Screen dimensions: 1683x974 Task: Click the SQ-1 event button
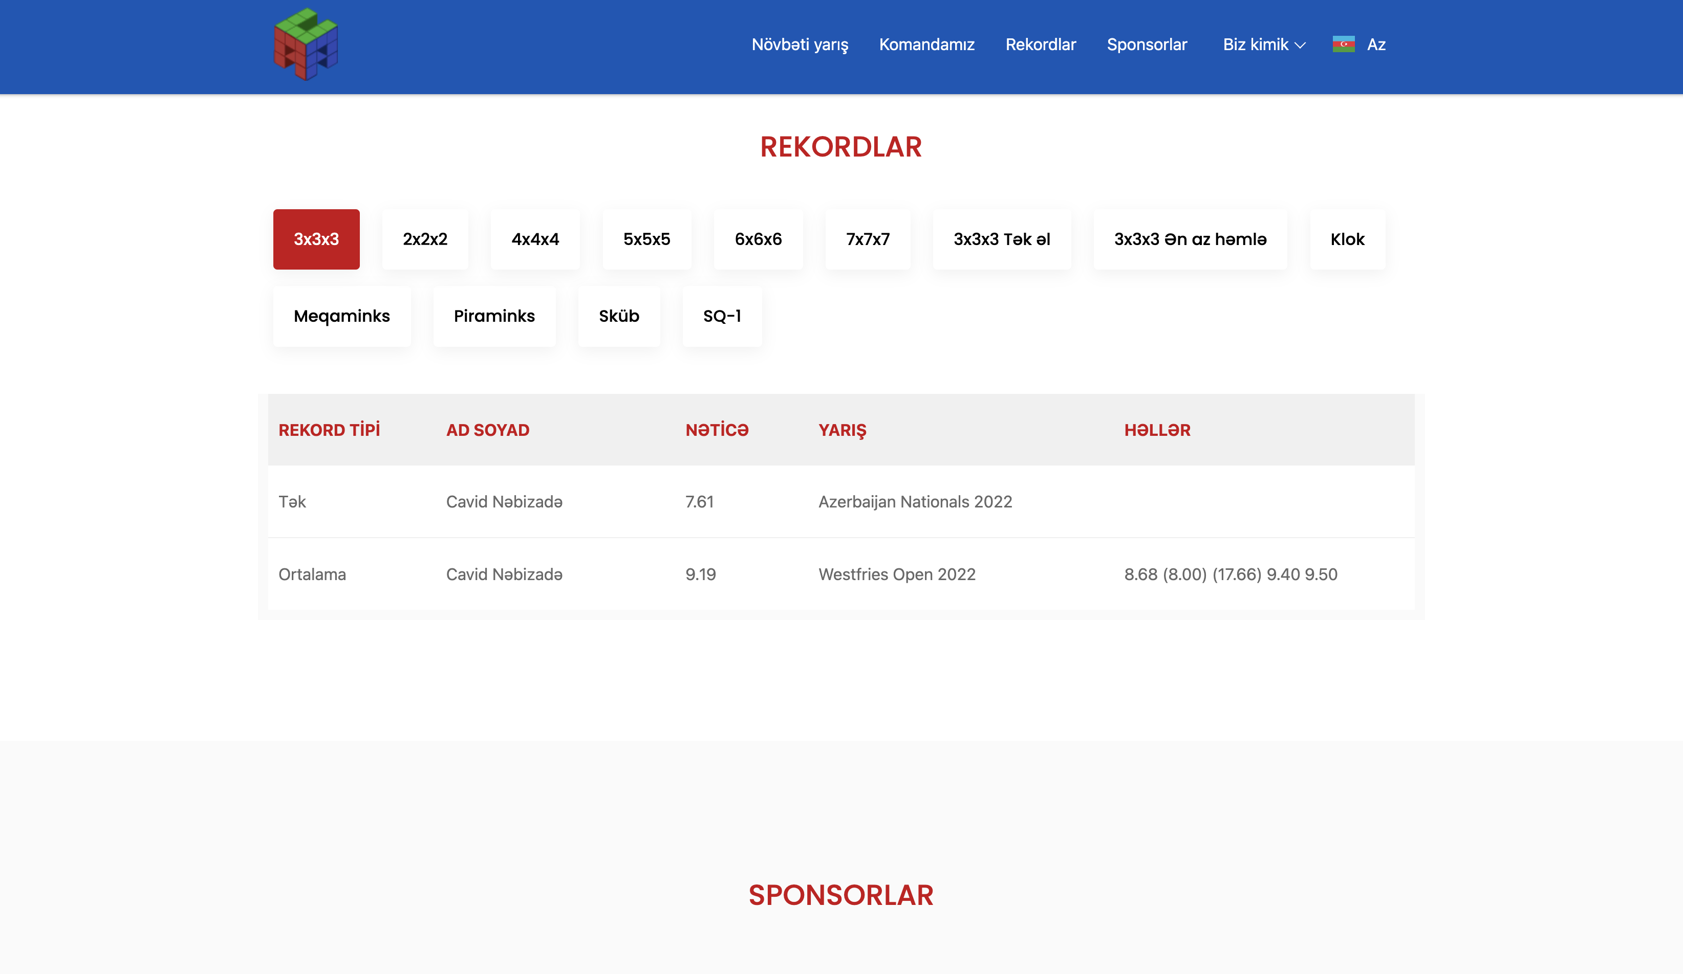(x=721, y=316)
